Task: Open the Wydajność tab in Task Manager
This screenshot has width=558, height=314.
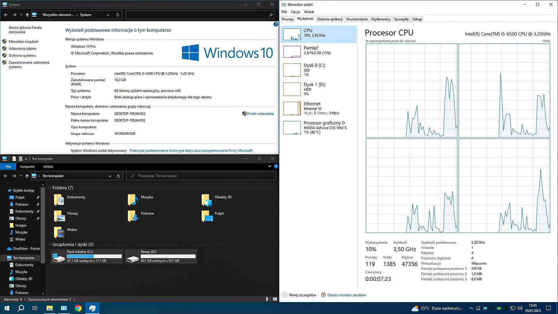Action: (305, 19)
